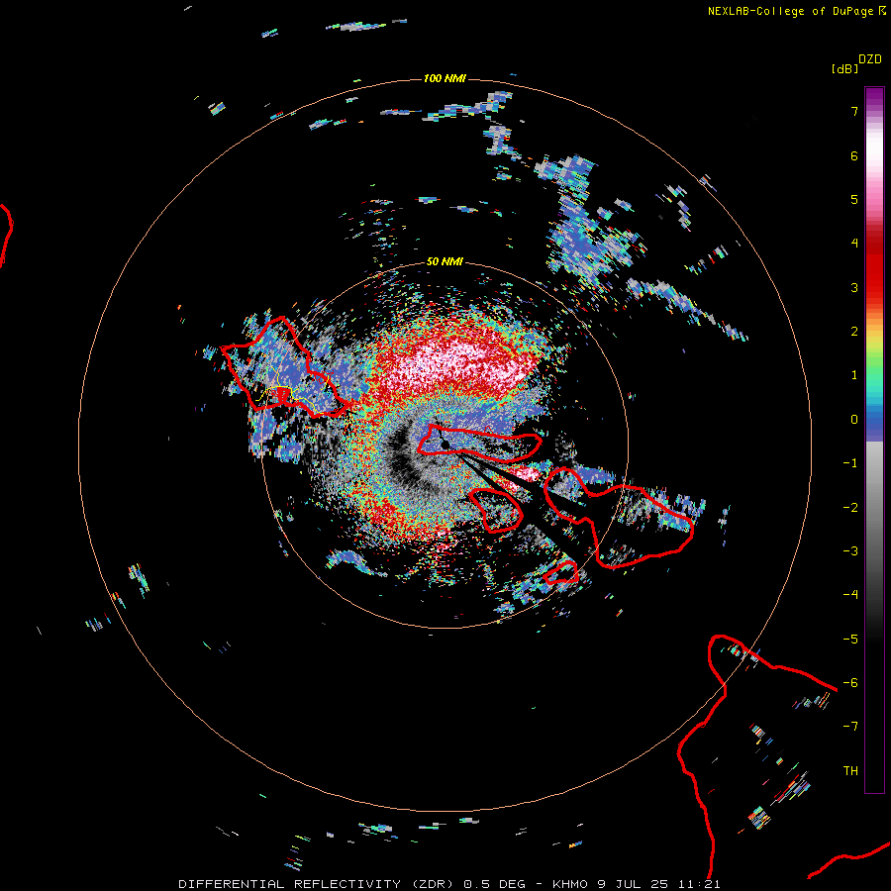Click the "0" tick on color scale
The image size is (891, 891).
(x=854, y=420)
